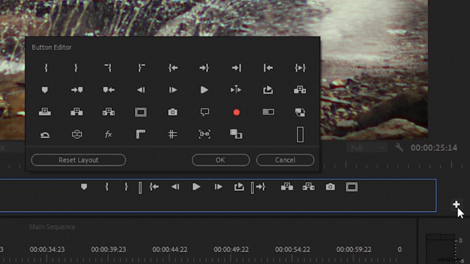Click Mark Out on the transport bar
Screen dimensions: 470x264
[x=126, y=187]
